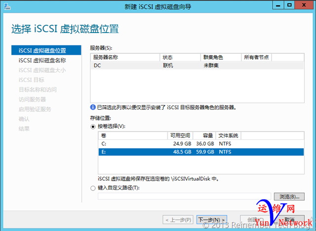Click the wizard icon in title bar

(7, 6)
